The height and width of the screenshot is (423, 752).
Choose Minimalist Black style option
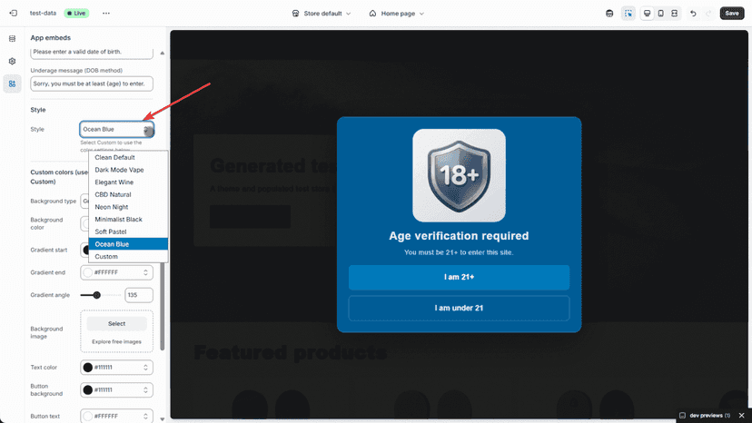pos(128,219)
